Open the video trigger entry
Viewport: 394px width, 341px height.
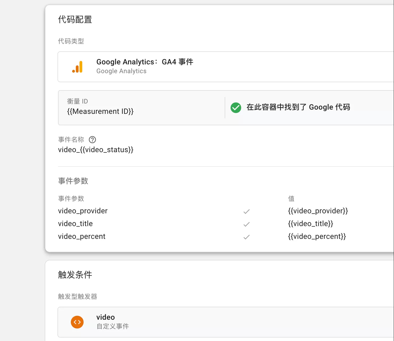pos(105,317)
